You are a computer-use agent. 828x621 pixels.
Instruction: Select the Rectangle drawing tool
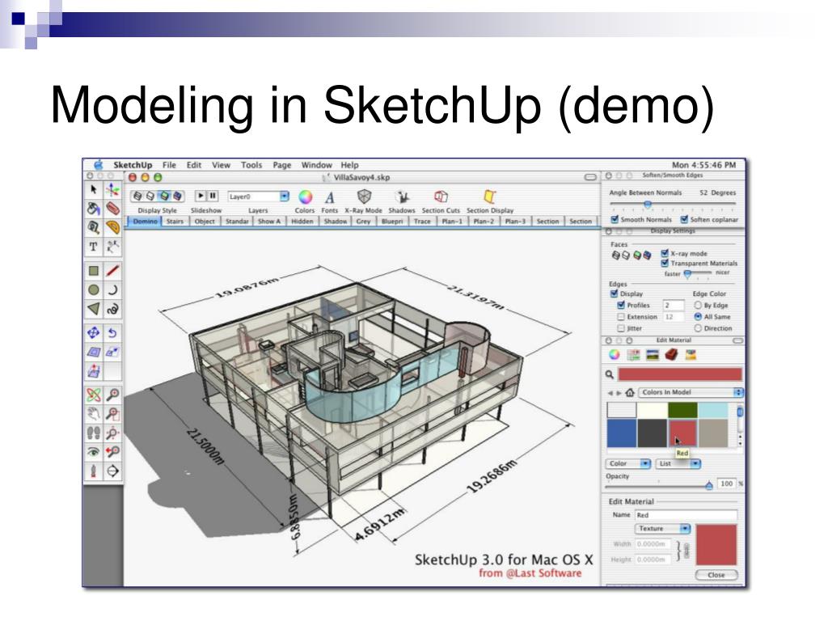tap(94, 271)
